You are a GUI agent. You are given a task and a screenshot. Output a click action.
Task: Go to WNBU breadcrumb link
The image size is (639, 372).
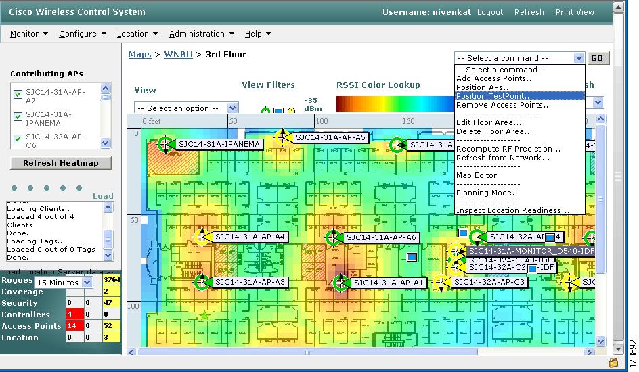tap(178, 55)
